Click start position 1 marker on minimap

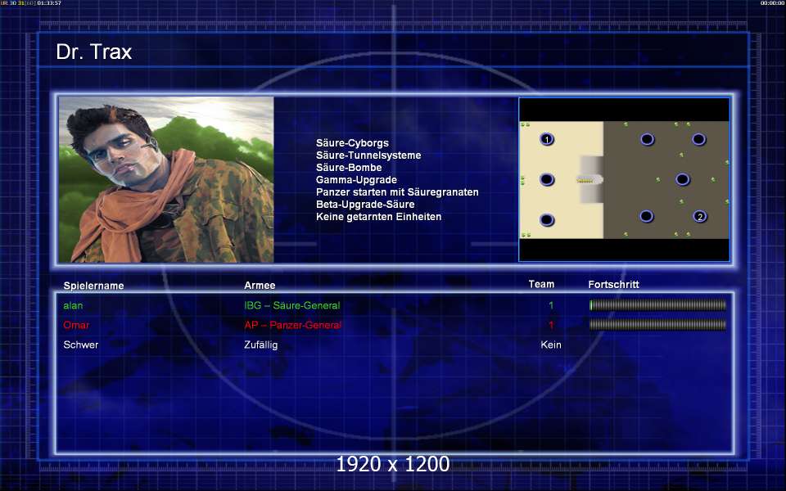547,139
